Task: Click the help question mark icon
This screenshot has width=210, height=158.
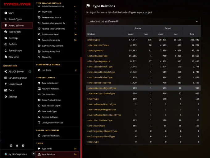Action: tap(23, 146)
